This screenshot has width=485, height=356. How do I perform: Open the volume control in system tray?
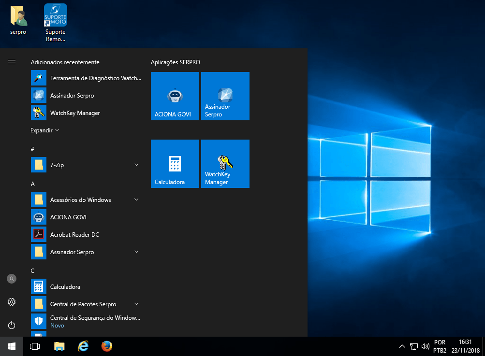click(x=426, y=346)
